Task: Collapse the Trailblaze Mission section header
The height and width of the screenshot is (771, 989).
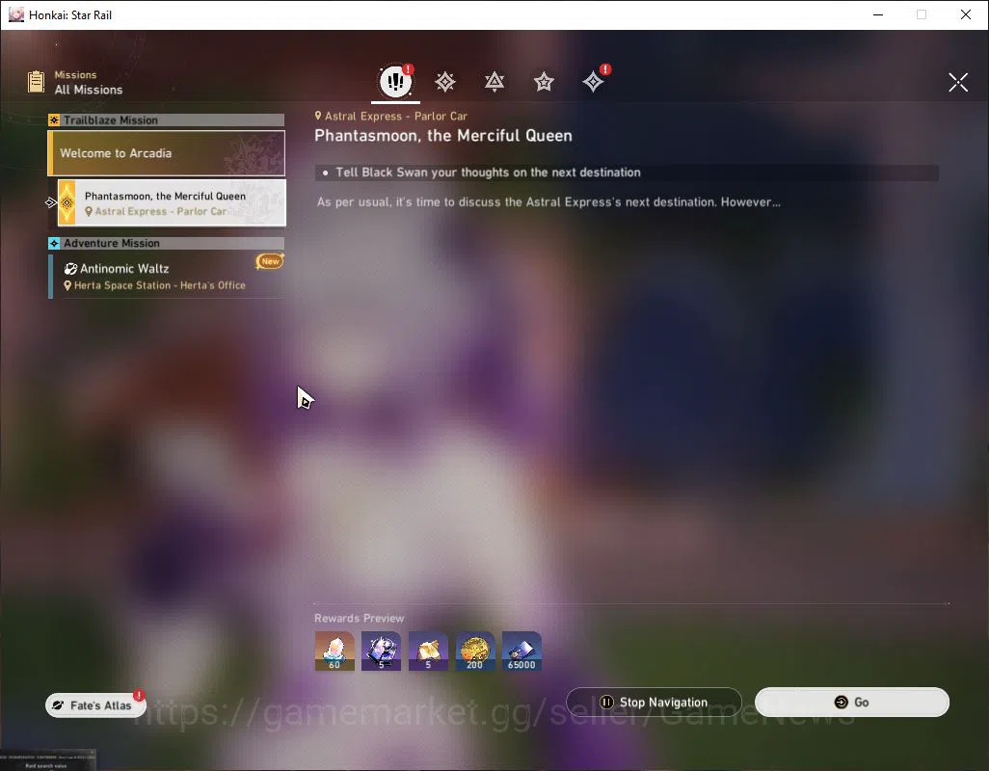Action: 167,120
